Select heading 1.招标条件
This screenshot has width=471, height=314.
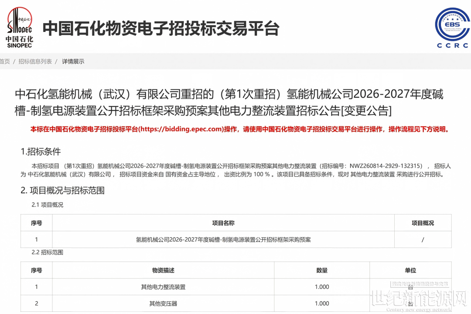(41, 151)
